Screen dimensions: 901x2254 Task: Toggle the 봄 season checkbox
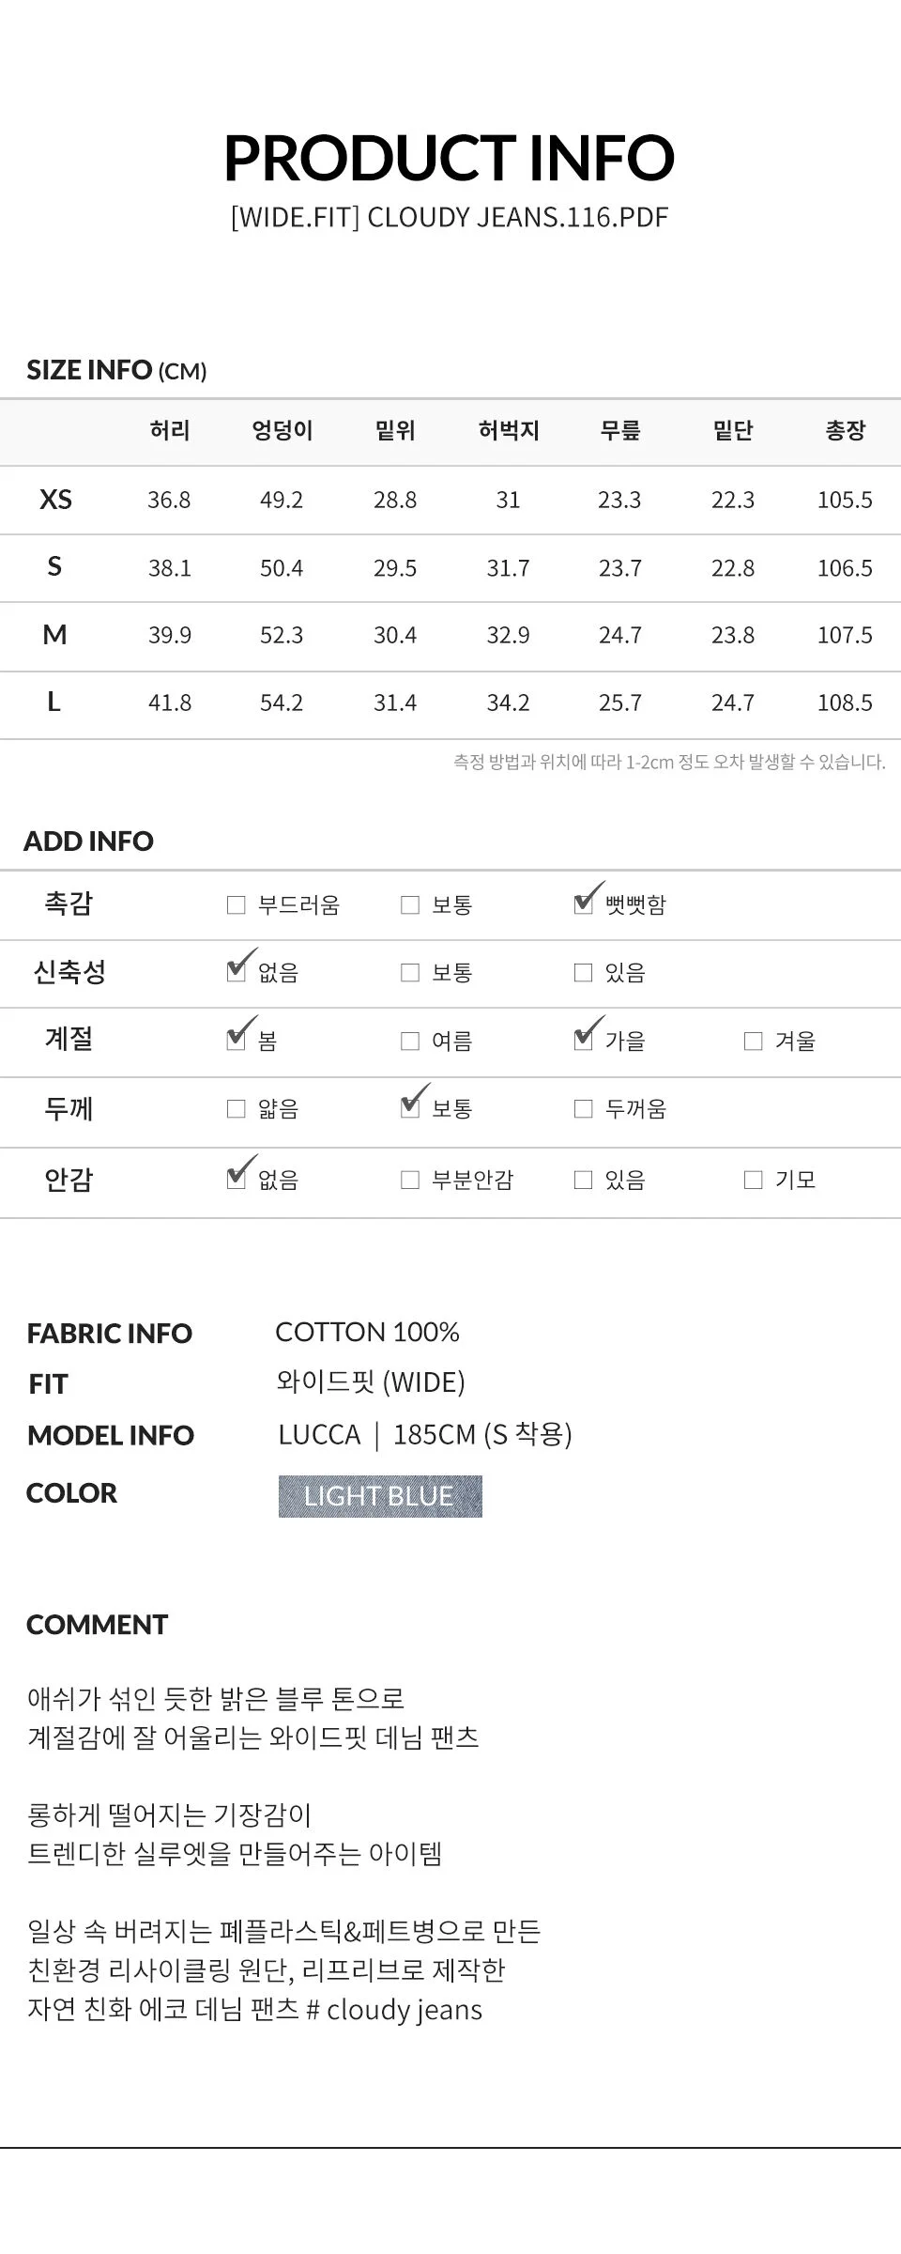(237, 1041)
